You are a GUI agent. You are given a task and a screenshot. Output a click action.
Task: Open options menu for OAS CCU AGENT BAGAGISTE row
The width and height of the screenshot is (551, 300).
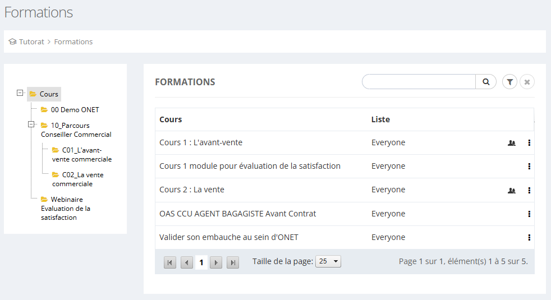pyautogui.click(x=529, y=214)
